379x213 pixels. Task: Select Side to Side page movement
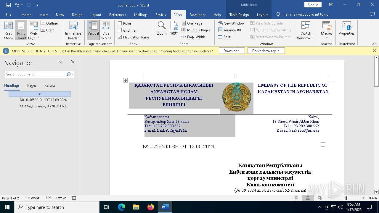coord(106,30)
